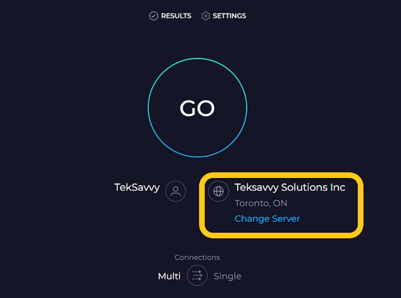Click the Results checkmark circle icon
This screenshot has height=298, width=401.
[x=154, y=16]
